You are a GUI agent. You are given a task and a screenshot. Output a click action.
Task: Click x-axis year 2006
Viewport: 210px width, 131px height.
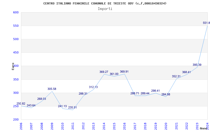[21, 126]
